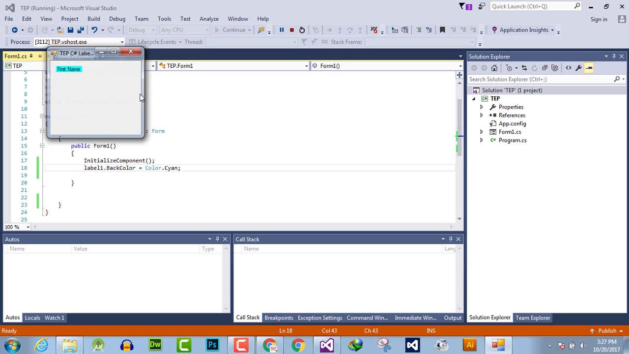629x354 pixels.
Task: Click the Quick Launch search field
Action: click(535, 6)
